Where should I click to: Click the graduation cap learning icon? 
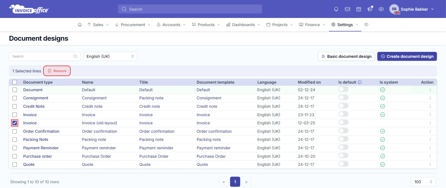coord(370,9)
